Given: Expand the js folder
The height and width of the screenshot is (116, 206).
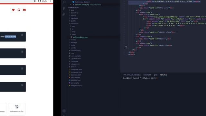Looking at the screenshot, I should pos(73,29).
